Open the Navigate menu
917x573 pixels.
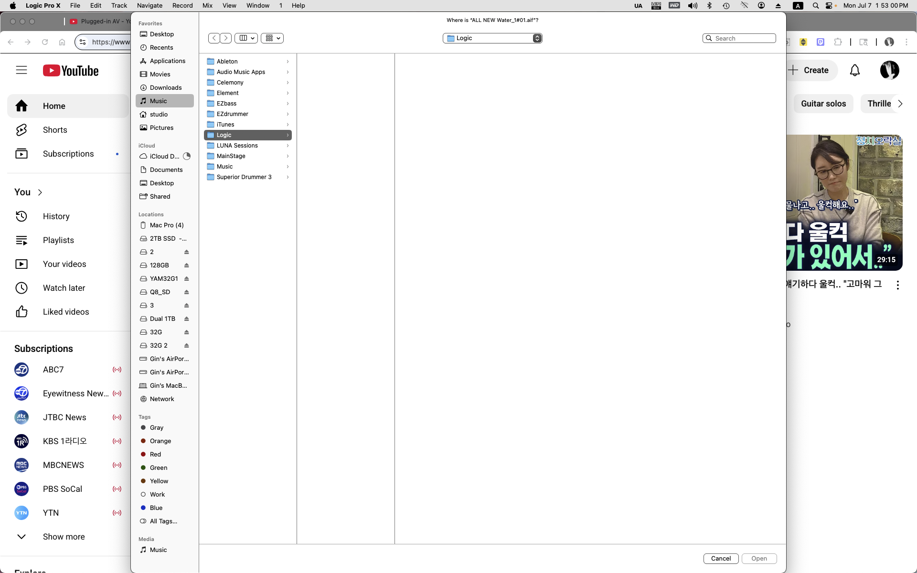click(x=149, y=6)
